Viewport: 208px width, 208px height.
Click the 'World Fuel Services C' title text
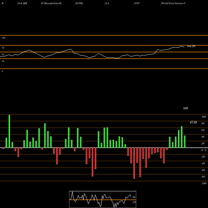click(173, 3)
